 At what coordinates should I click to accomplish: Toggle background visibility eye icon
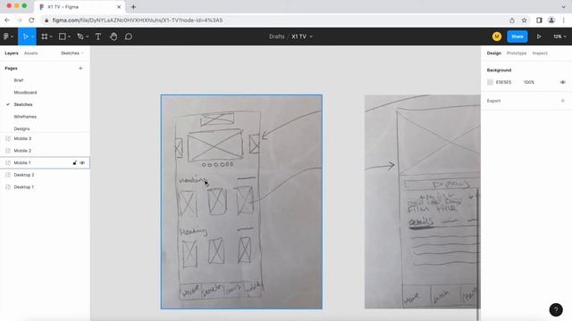tap(563, 82)
